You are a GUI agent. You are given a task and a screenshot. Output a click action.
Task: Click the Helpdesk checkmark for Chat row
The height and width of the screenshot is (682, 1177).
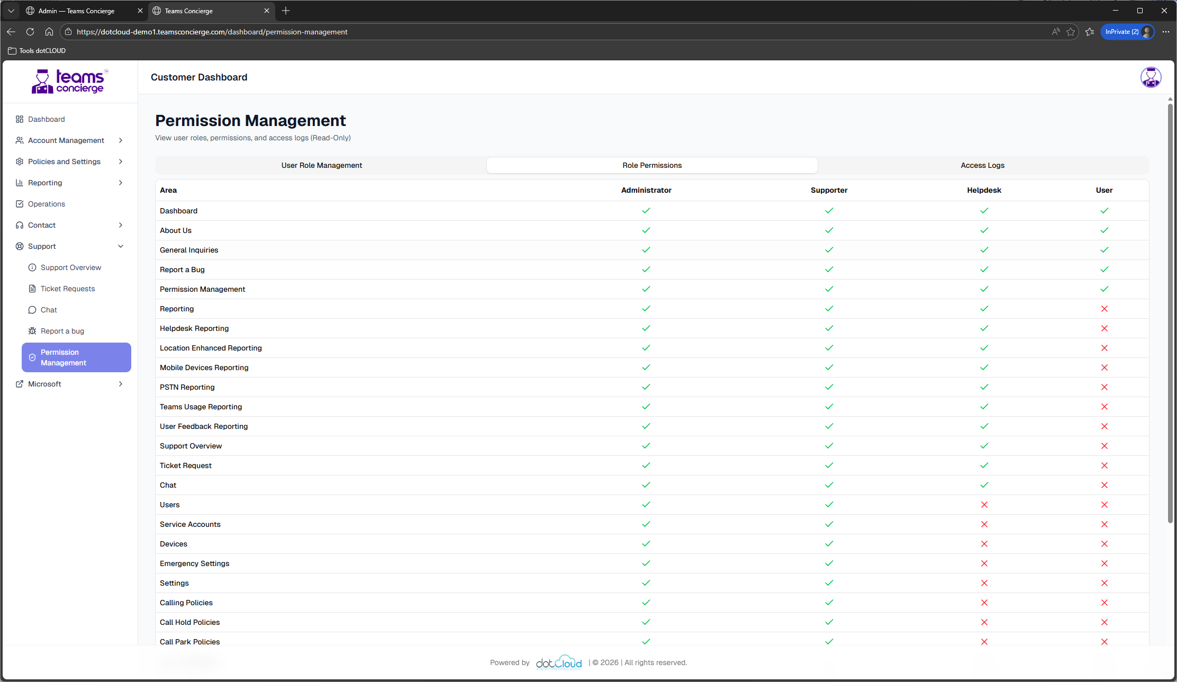(x=984, y=485)
